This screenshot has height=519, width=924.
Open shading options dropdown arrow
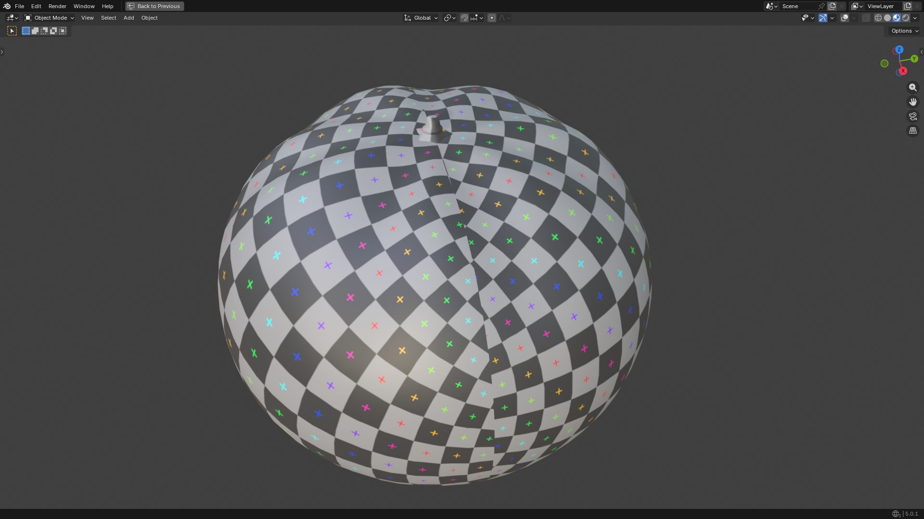pos(915,18)
